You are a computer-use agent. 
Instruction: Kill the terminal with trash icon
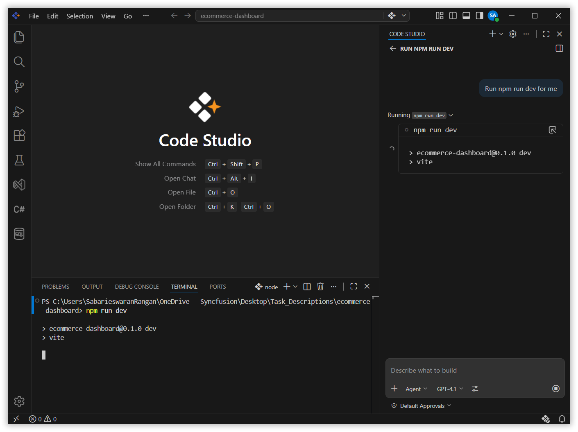pyautogui.click(x=320, y=287)
